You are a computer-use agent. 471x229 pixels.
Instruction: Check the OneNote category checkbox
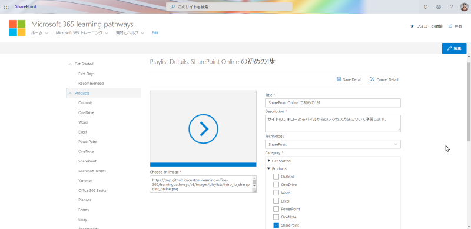click(x=276, y=217)
